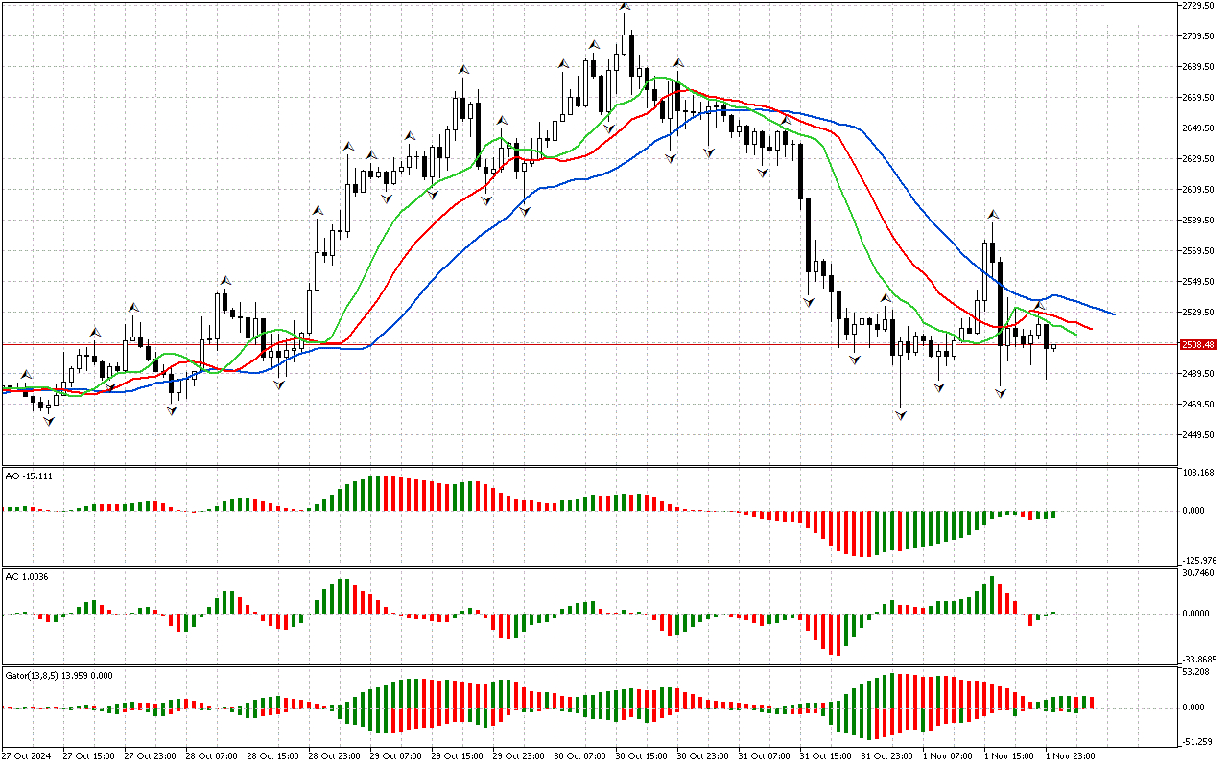The height and width of the screenshot is (767, 1228).
Task: Click the 1 Nov 07:00 time label
Action: (x=947, y=755)
